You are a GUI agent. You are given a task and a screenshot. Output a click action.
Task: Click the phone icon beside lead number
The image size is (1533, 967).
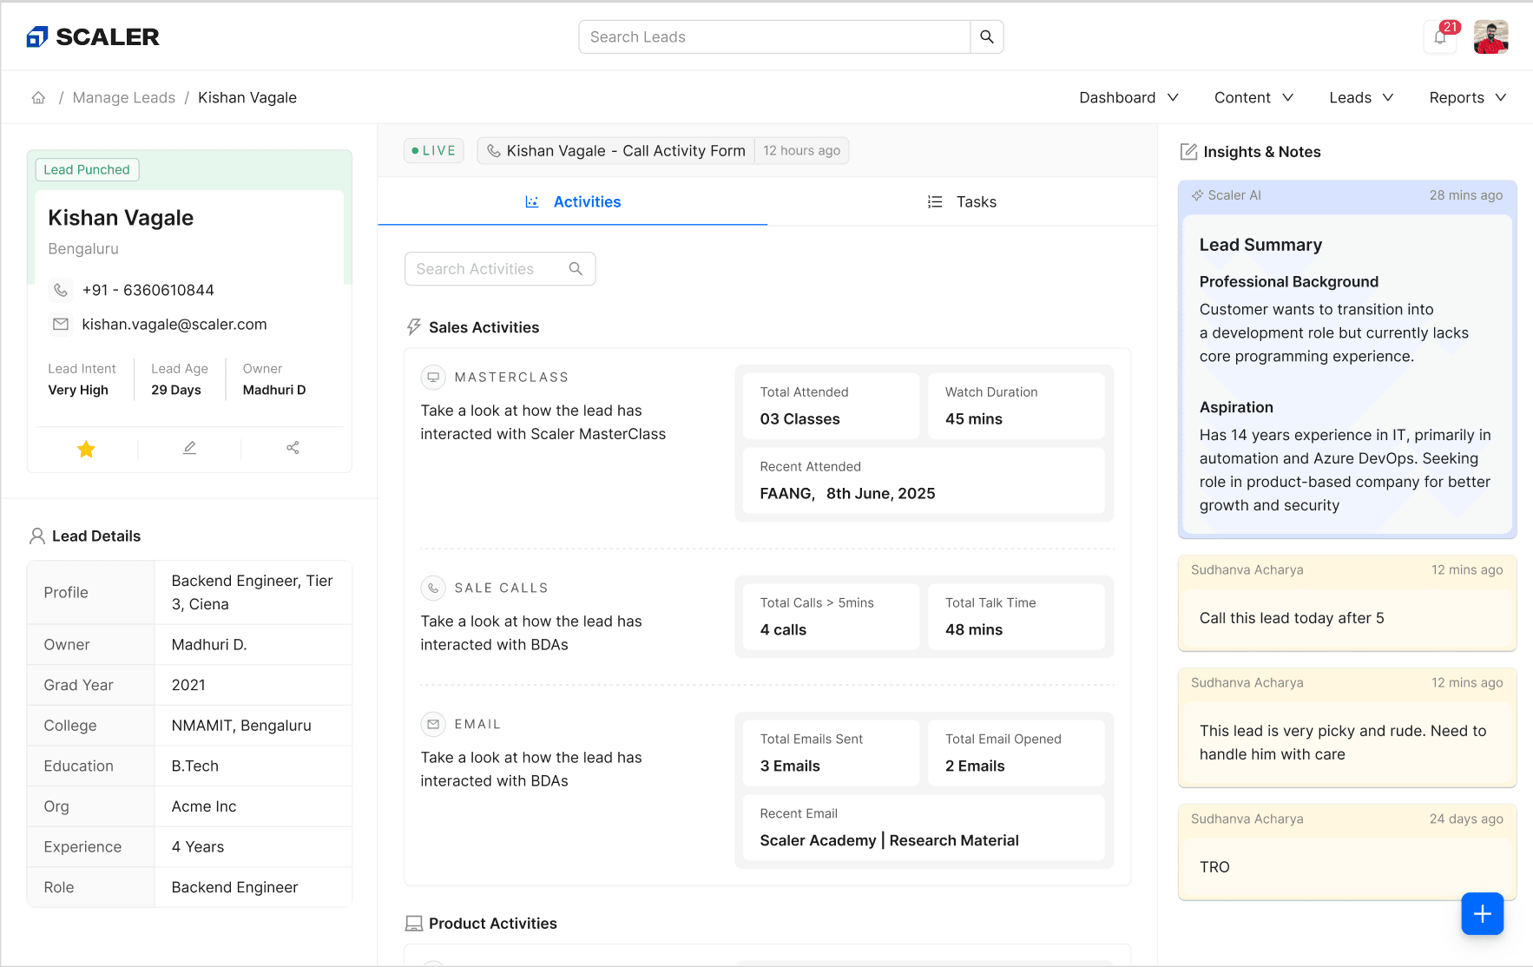[61, 290]
